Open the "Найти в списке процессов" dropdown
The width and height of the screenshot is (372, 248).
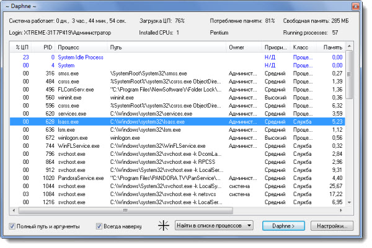tap(214, 226)
